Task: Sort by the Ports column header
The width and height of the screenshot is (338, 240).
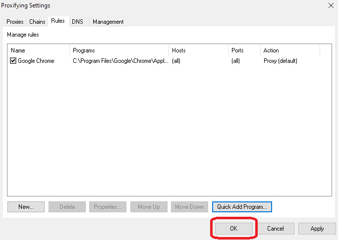Action: [x=244, y=50]
